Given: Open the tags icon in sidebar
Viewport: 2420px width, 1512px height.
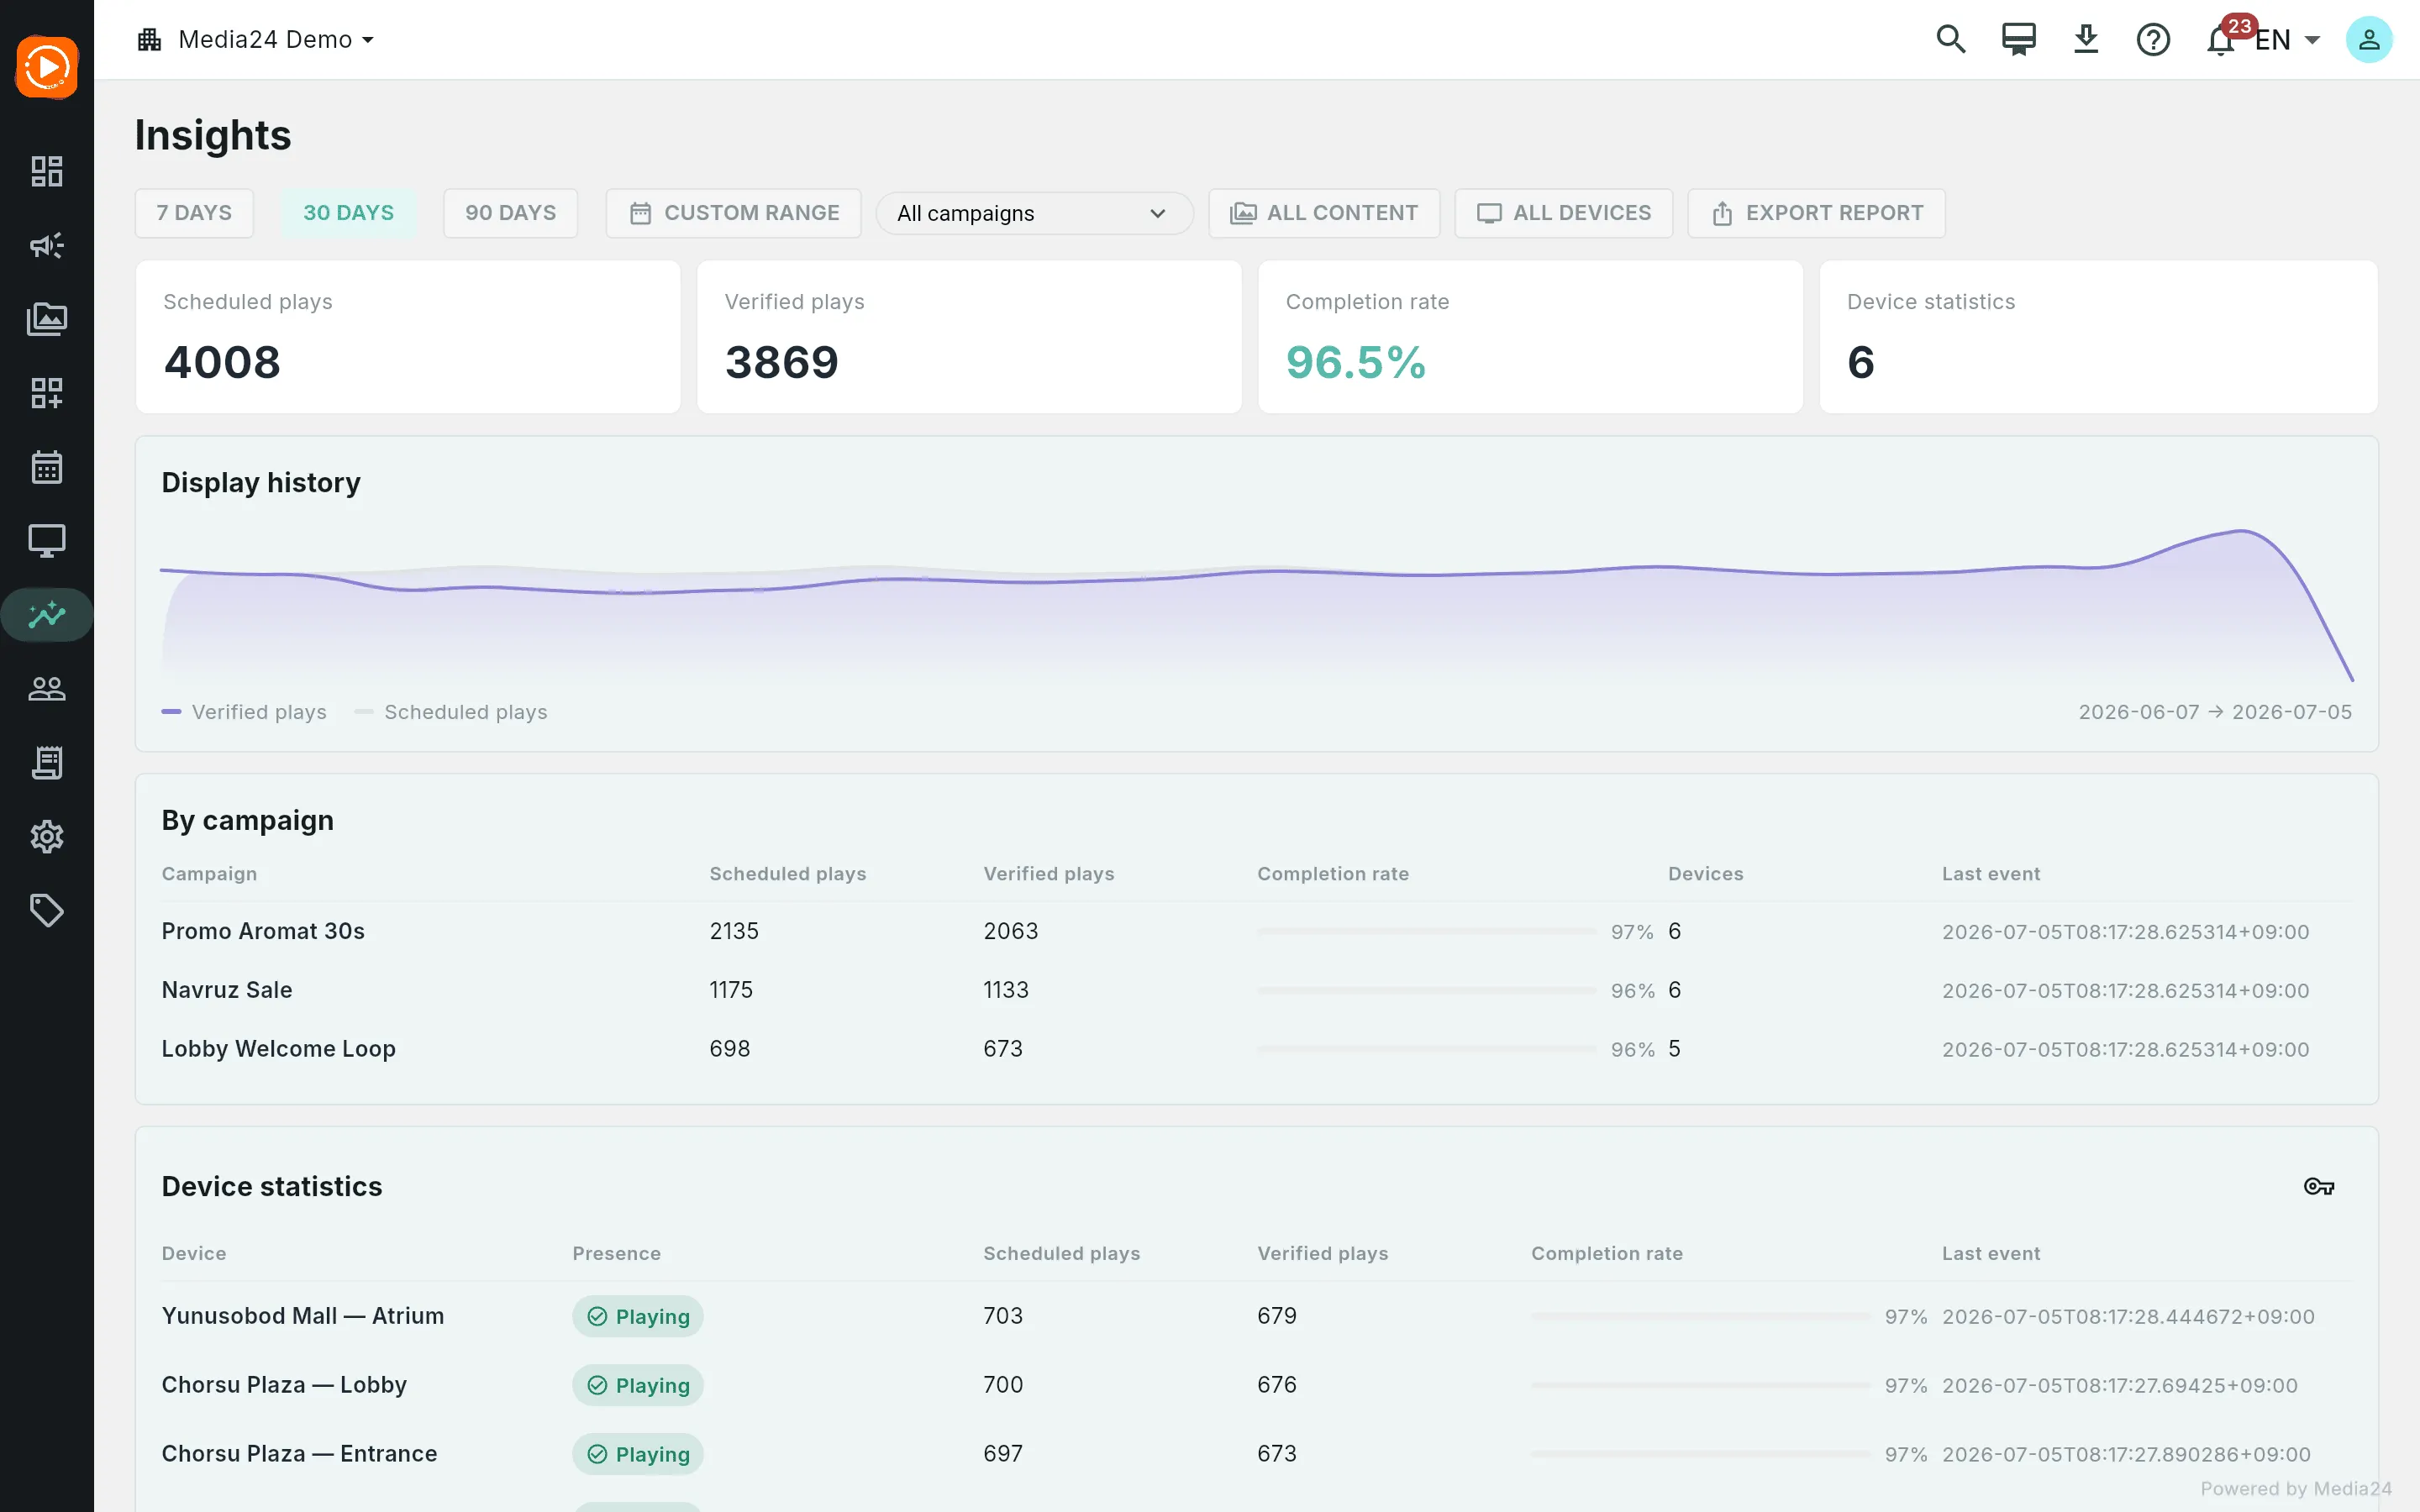Looking at the screenshot, I should 47,911.
